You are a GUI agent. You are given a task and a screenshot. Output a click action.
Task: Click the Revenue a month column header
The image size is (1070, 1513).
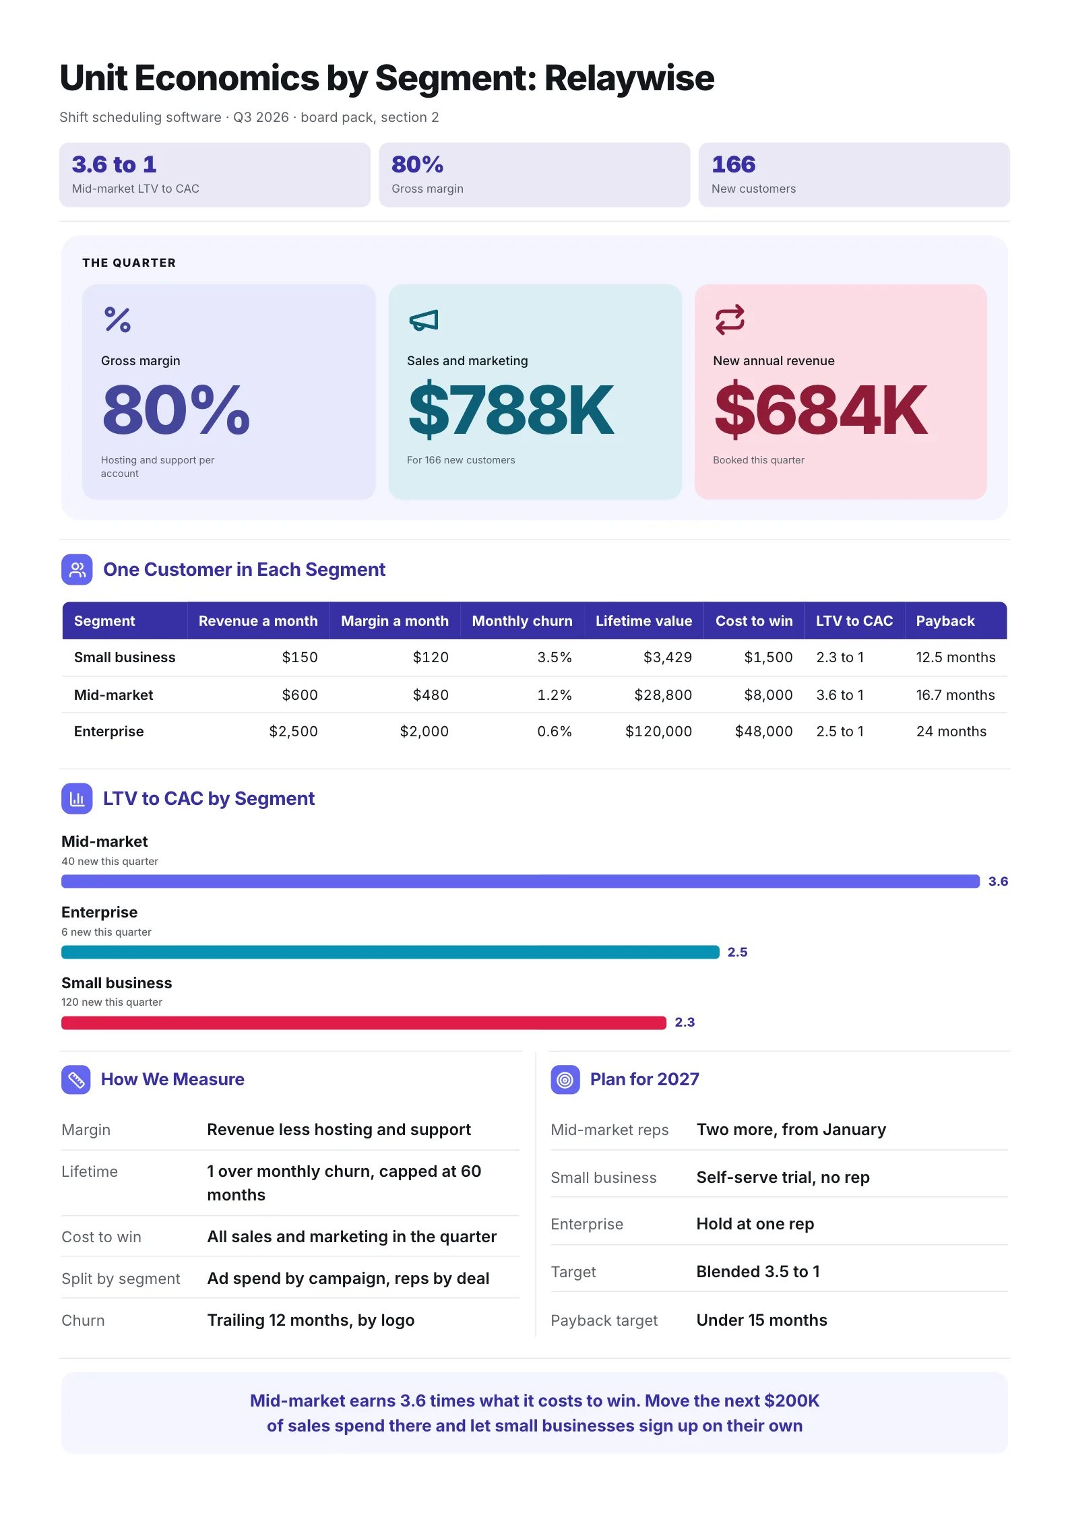tap(258, 621)
